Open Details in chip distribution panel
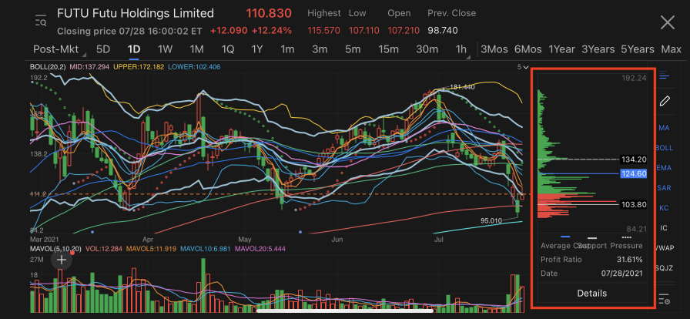690x319 pixels. [x=592, y=293]
